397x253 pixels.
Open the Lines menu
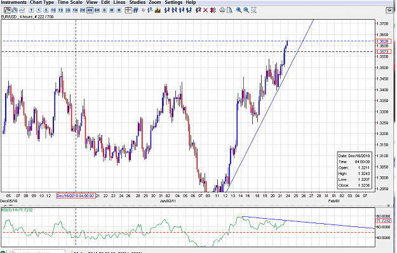[x=119, y=3]
